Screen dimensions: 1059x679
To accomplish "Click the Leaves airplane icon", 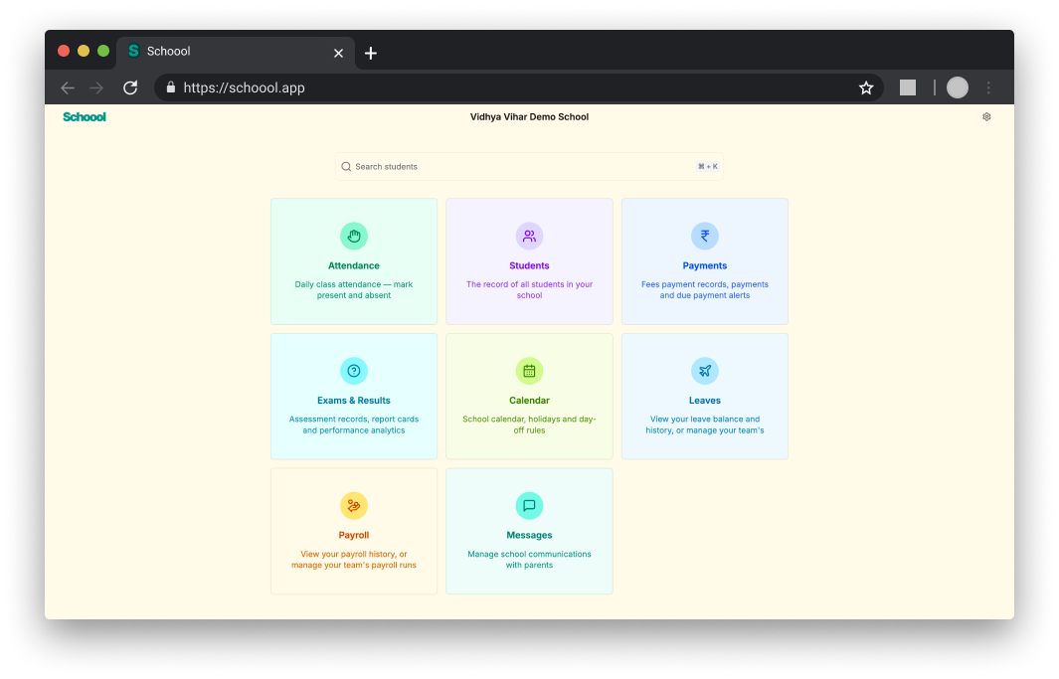I will 704,371.
